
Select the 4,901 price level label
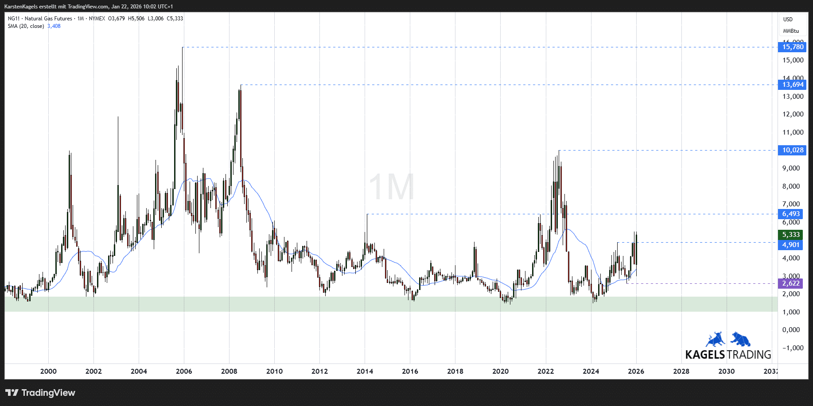click(x=790, y=245)
